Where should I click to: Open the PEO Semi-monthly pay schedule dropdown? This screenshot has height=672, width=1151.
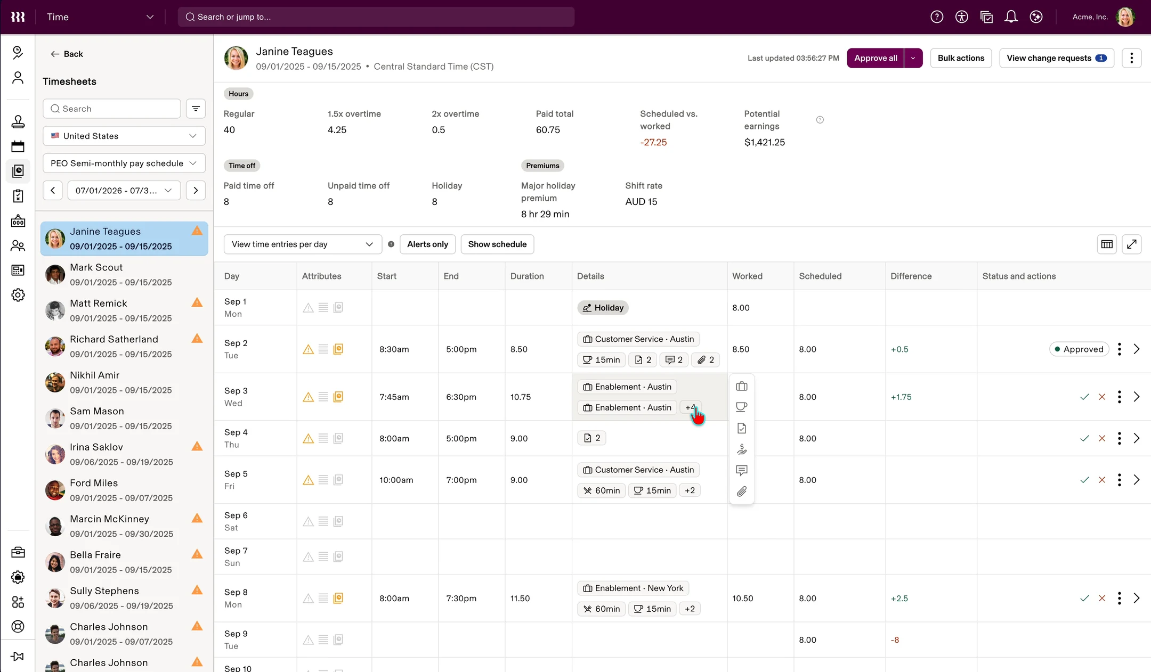click(124, 163)
